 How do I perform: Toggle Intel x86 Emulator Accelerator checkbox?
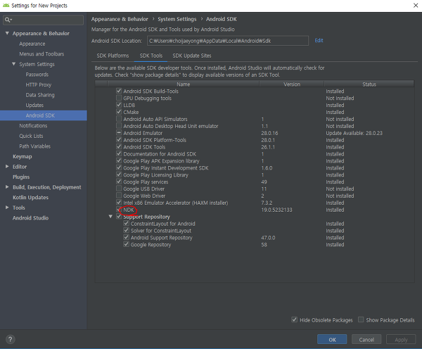click(119, 203)
